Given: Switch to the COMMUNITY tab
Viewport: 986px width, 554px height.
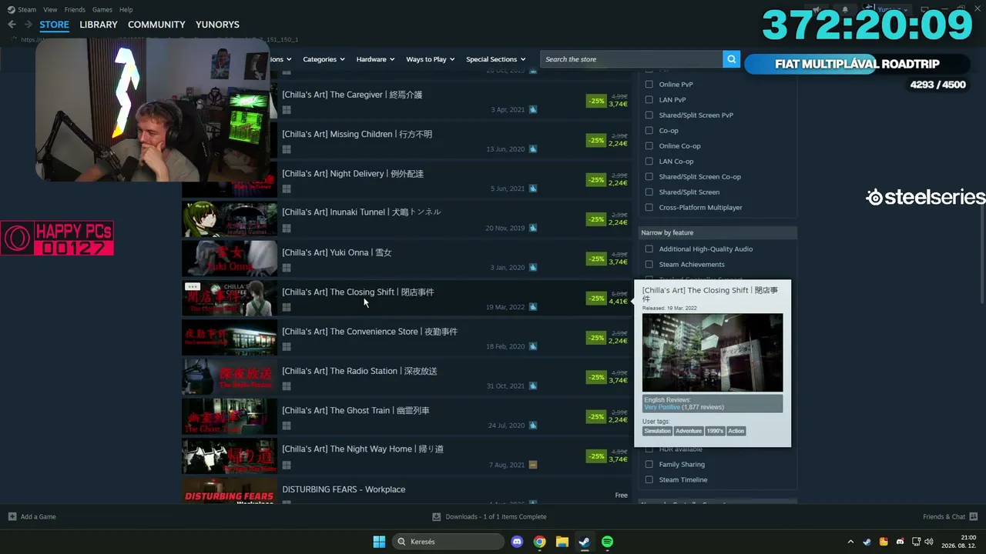Looking at the screenshot, I should click(x=156, y=25).
